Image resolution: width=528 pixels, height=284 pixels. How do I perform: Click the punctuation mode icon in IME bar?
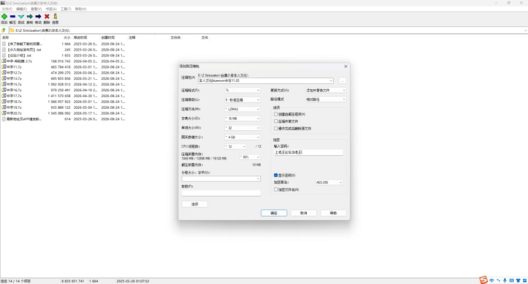[x=498, y=280]
